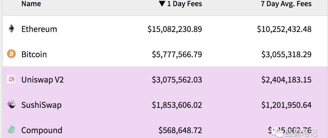Select Uniswap V2 fee value $3,075,562.03
The image size is (328, 138).
coord(177,80)
